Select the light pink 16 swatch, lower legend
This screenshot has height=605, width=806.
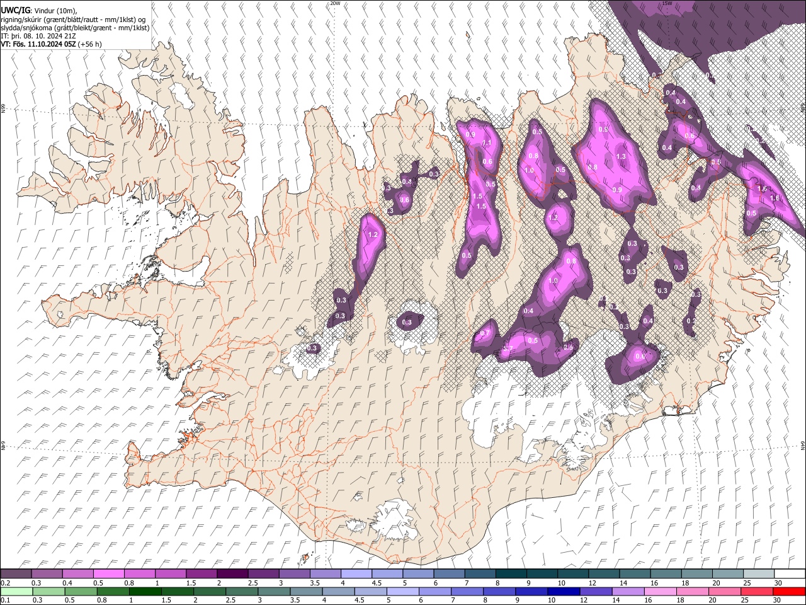[x=660, y=592]
